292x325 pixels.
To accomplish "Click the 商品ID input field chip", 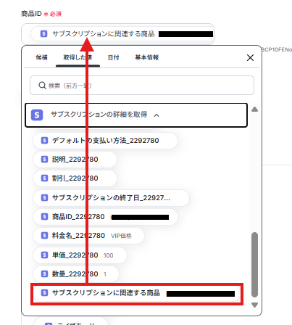I will [122, 34].
